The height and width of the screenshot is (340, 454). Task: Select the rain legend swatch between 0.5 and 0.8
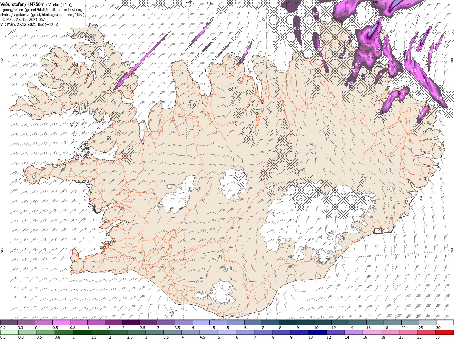click(46, 333)
